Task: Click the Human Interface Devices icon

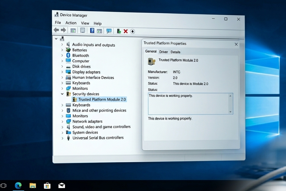Action: 68,78
